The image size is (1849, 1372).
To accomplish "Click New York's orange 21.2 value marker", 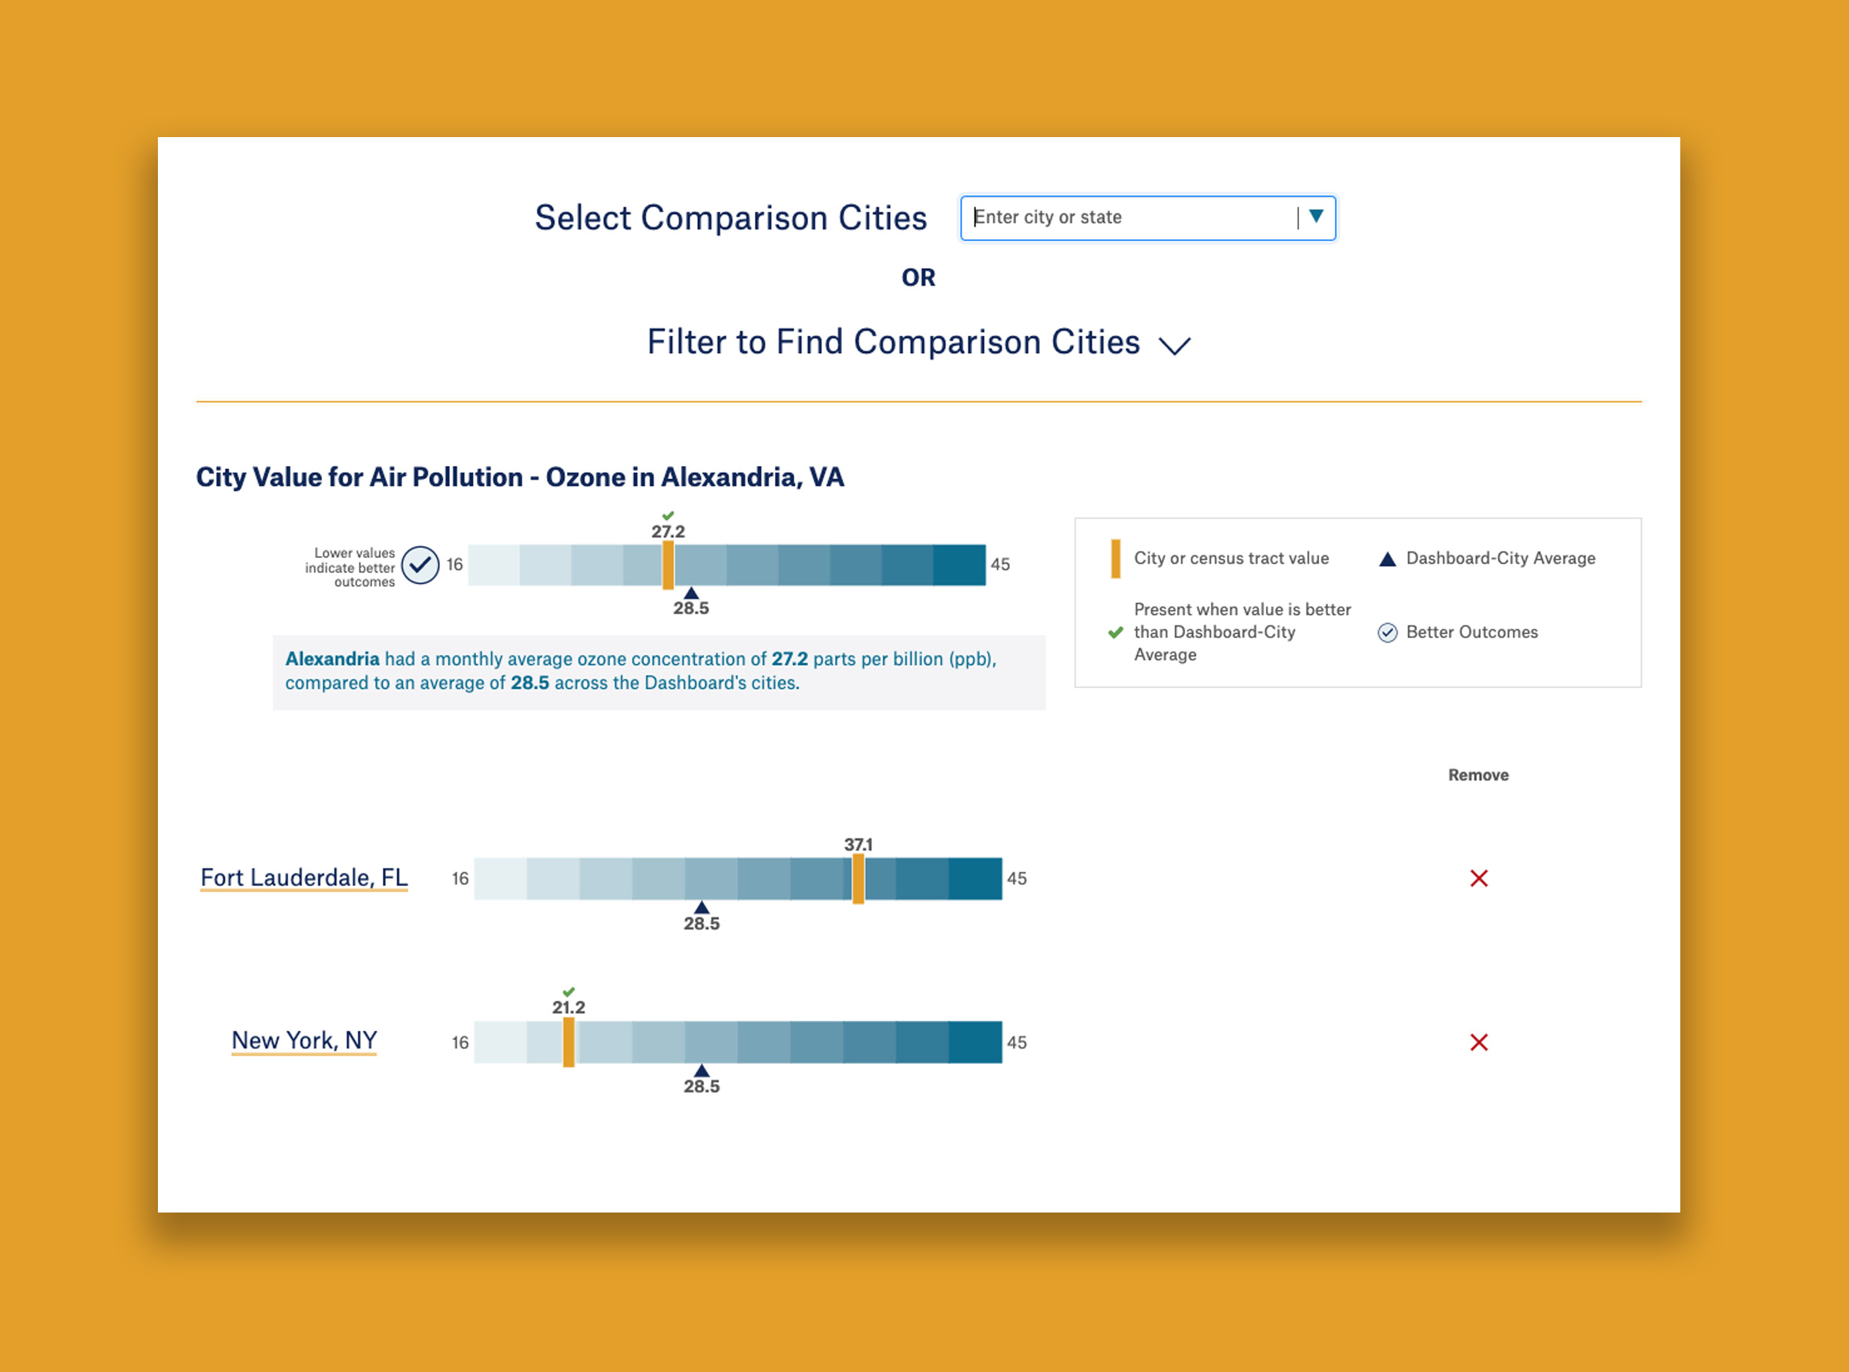I will [x=569, y=1042].
